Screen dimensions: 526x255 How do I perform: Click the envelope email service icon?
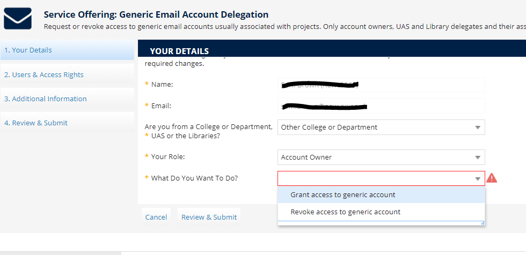tap(17, 18)
